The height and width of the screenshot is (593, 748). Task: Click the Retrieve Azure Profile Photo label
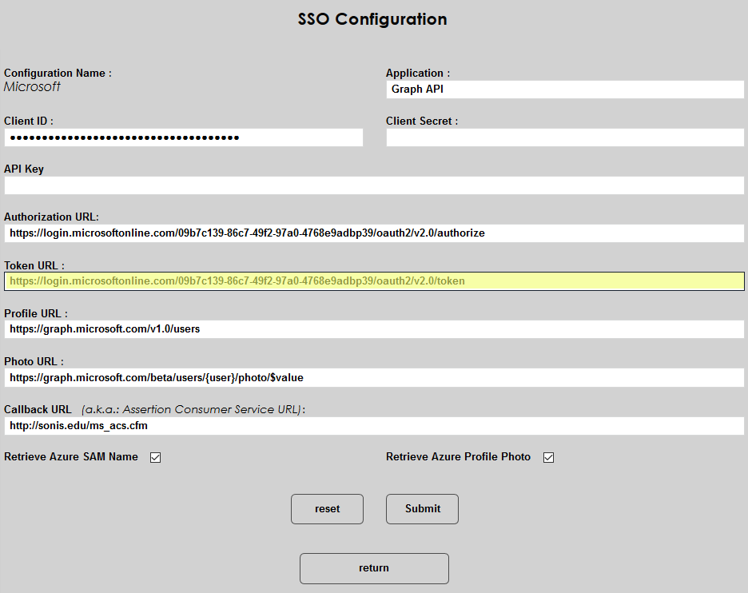(x=458, y=457)
